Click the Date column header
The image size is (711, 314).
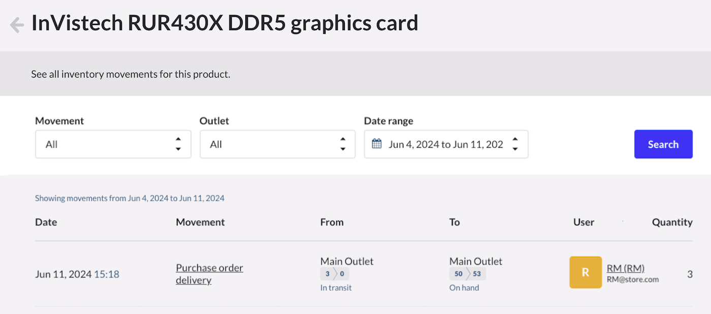tap(46, 222)
